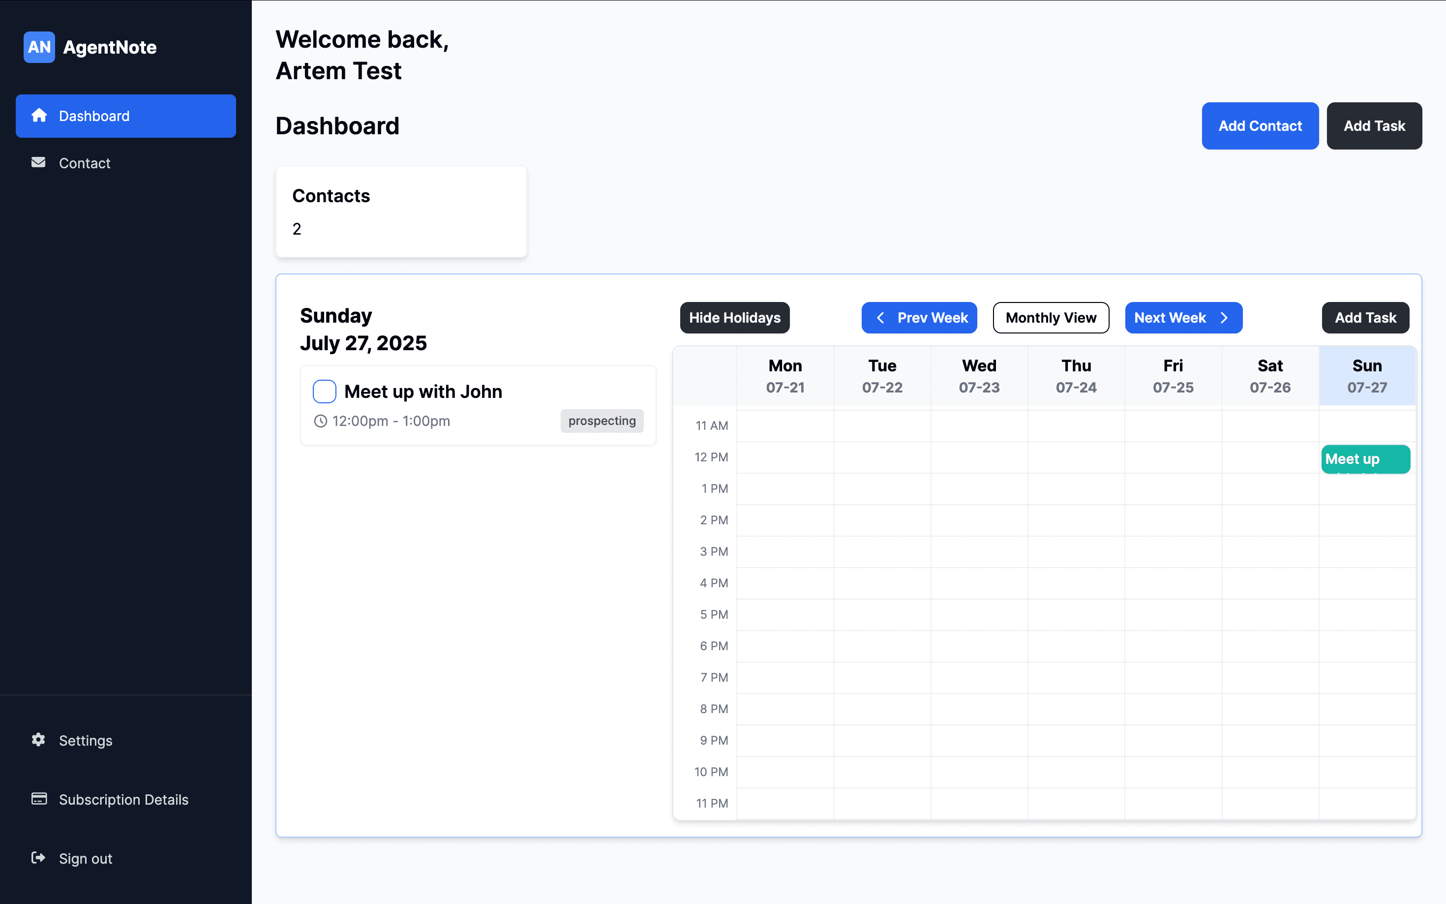The image size is (1446, 904).
Task: Click the clock icon beside 12:00pm
Action: tap(320, 421)
